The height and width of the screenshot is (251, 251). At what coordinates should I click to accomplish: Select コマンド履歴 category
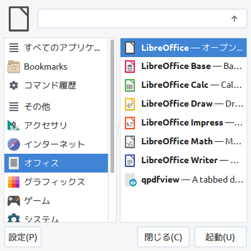56,85
